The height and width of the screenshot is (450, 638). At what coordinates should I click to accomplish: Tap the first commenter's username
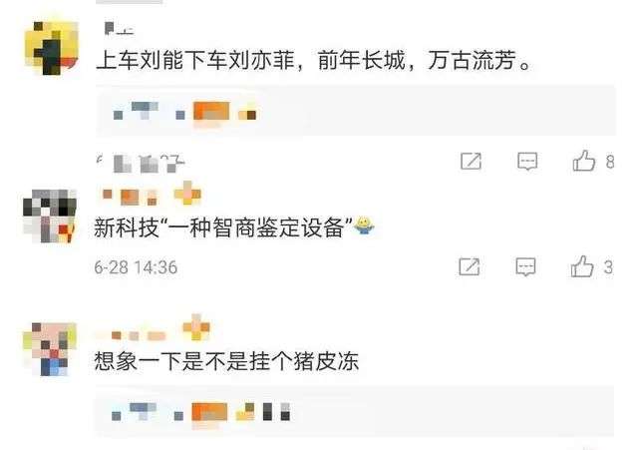click(x=119, y=29)
